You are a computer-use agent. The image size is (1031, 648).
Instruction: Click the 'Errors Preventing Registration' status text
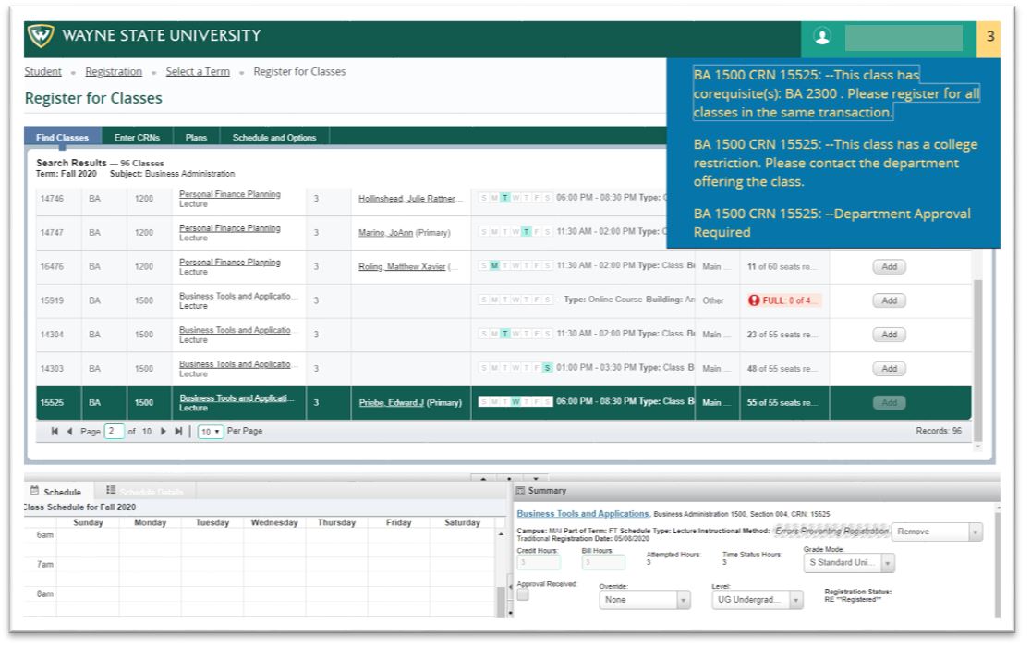click(x=831, y=531)
